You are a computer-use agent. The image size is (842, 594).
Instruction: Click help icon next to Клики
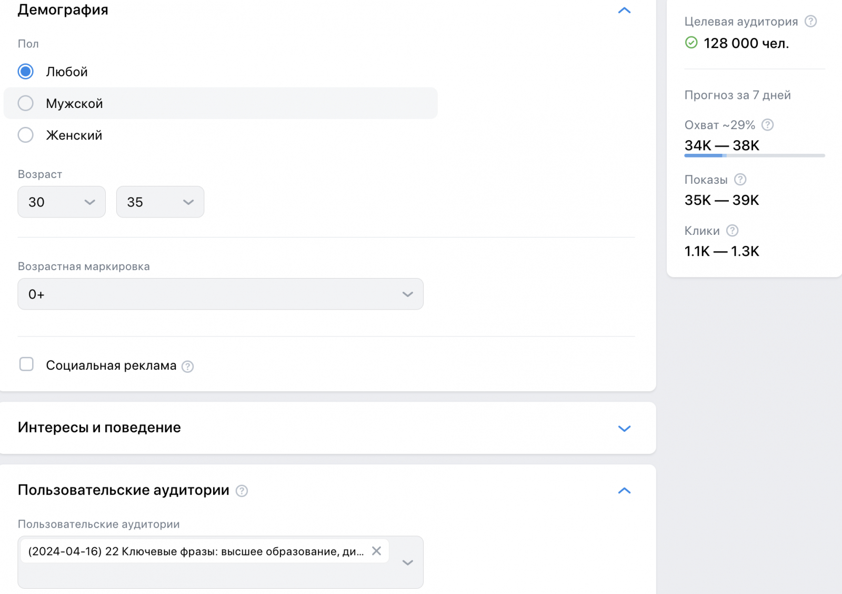[733, 231]
